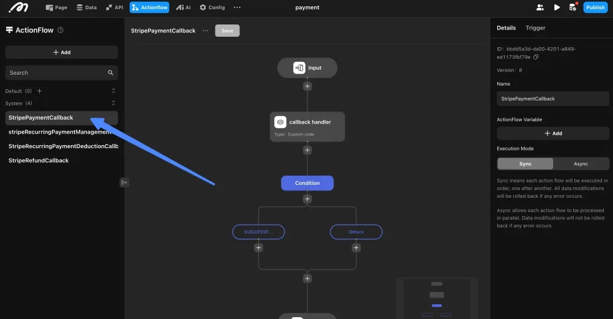Open the Data tab
This screenshot has height=319, width=613.
pos(86,7)
